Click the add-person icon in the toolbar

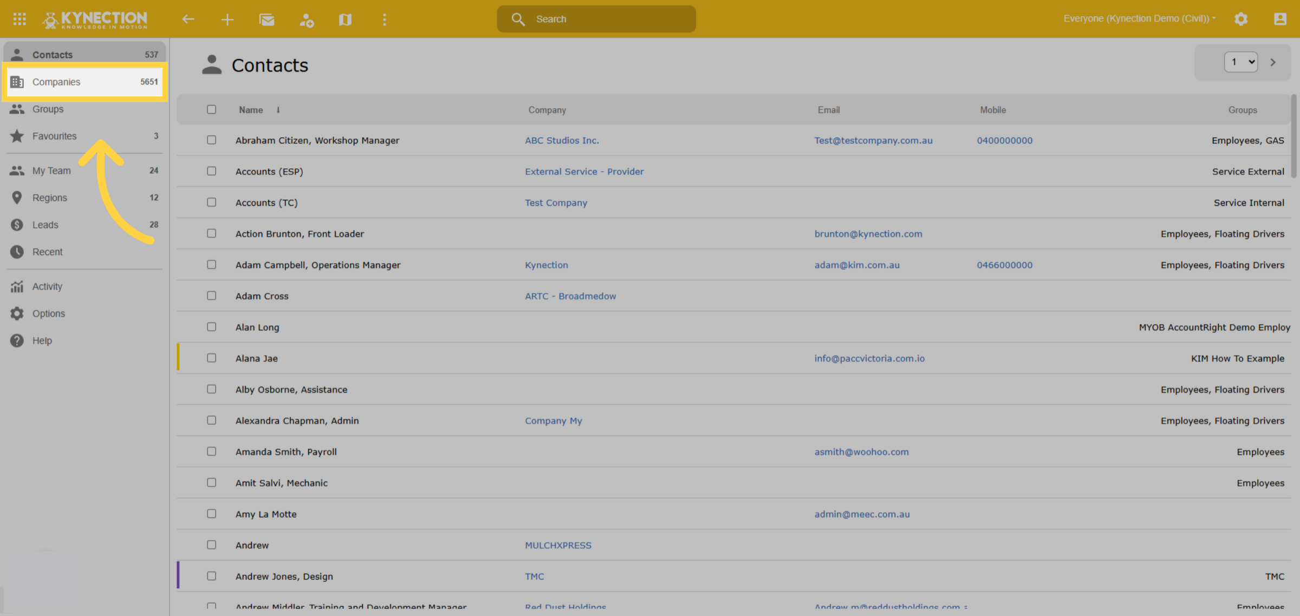pos(307,19)
